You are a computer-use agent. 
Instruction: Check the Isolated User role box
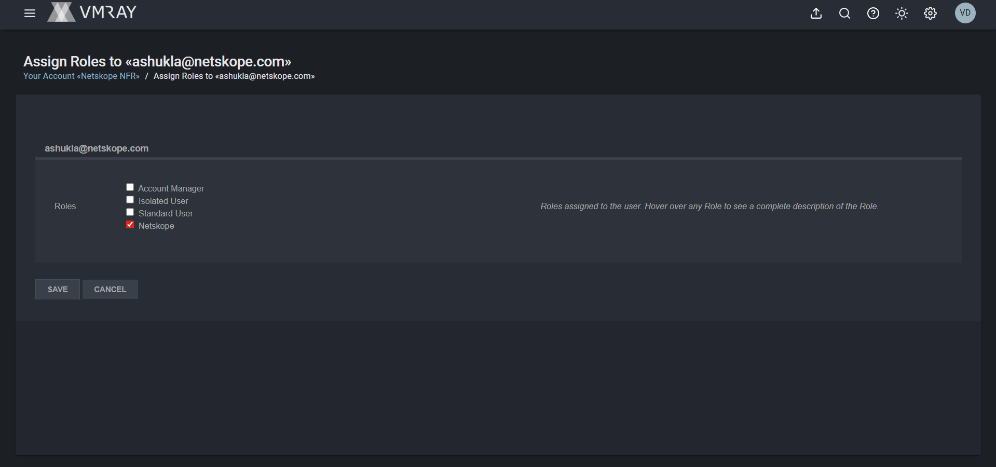[x=130, y=200]
